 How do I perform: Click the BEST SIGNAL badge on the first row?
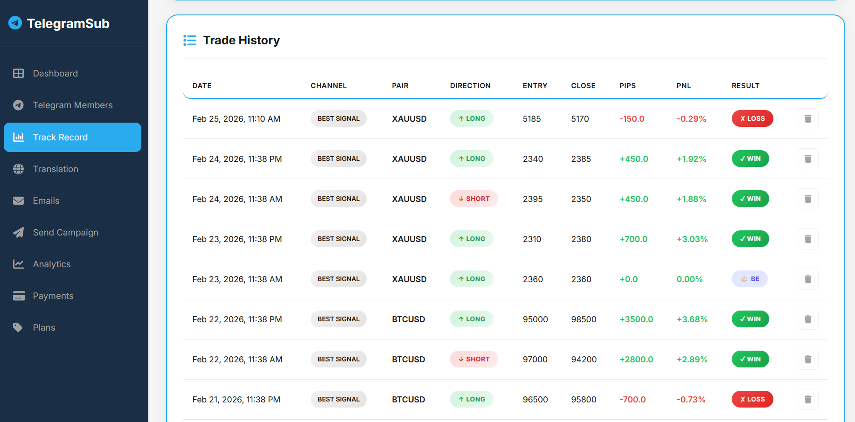pos(338,118)
